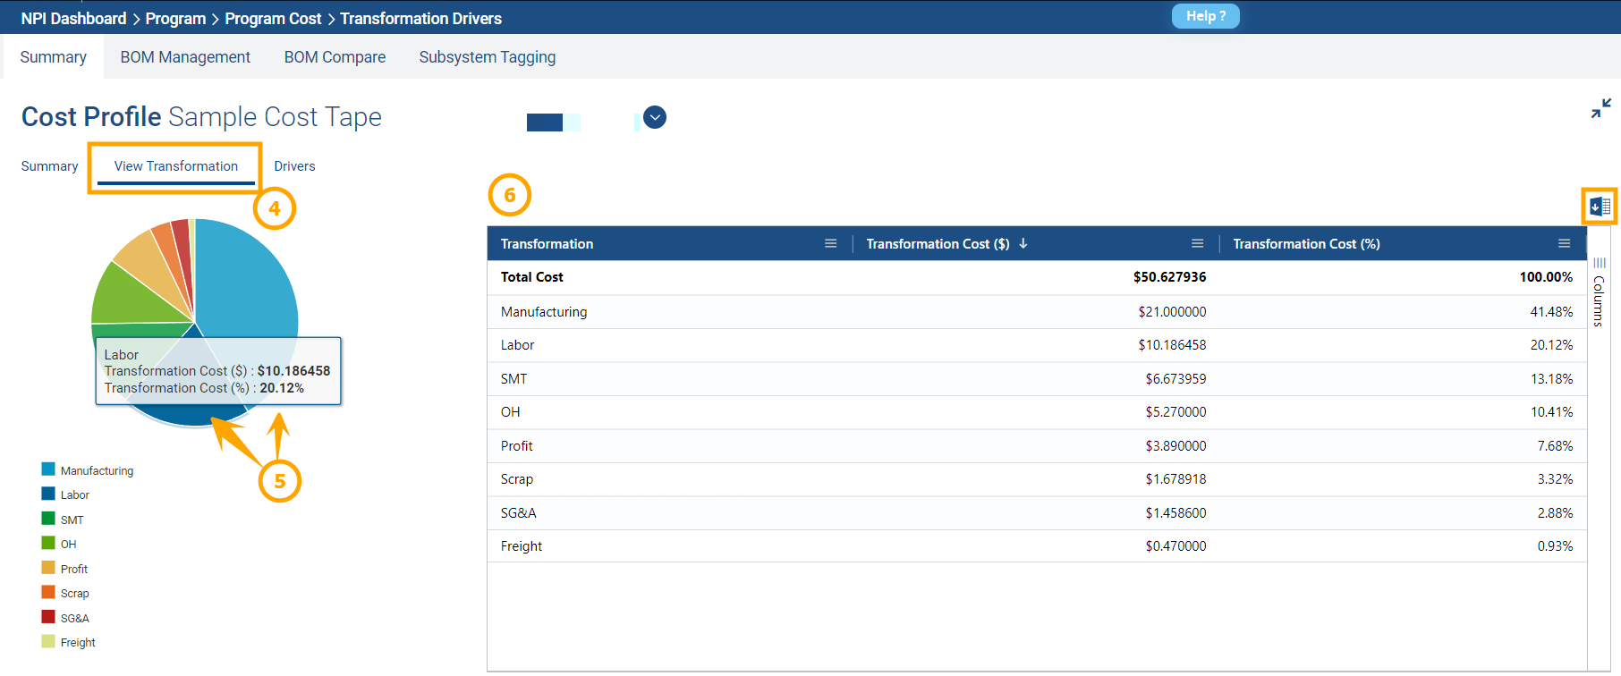This screenshot has width=1621, height=676.
Task: Open the Transformation Cost (%) column menu icon
Action: click(x=1564, y=243)
